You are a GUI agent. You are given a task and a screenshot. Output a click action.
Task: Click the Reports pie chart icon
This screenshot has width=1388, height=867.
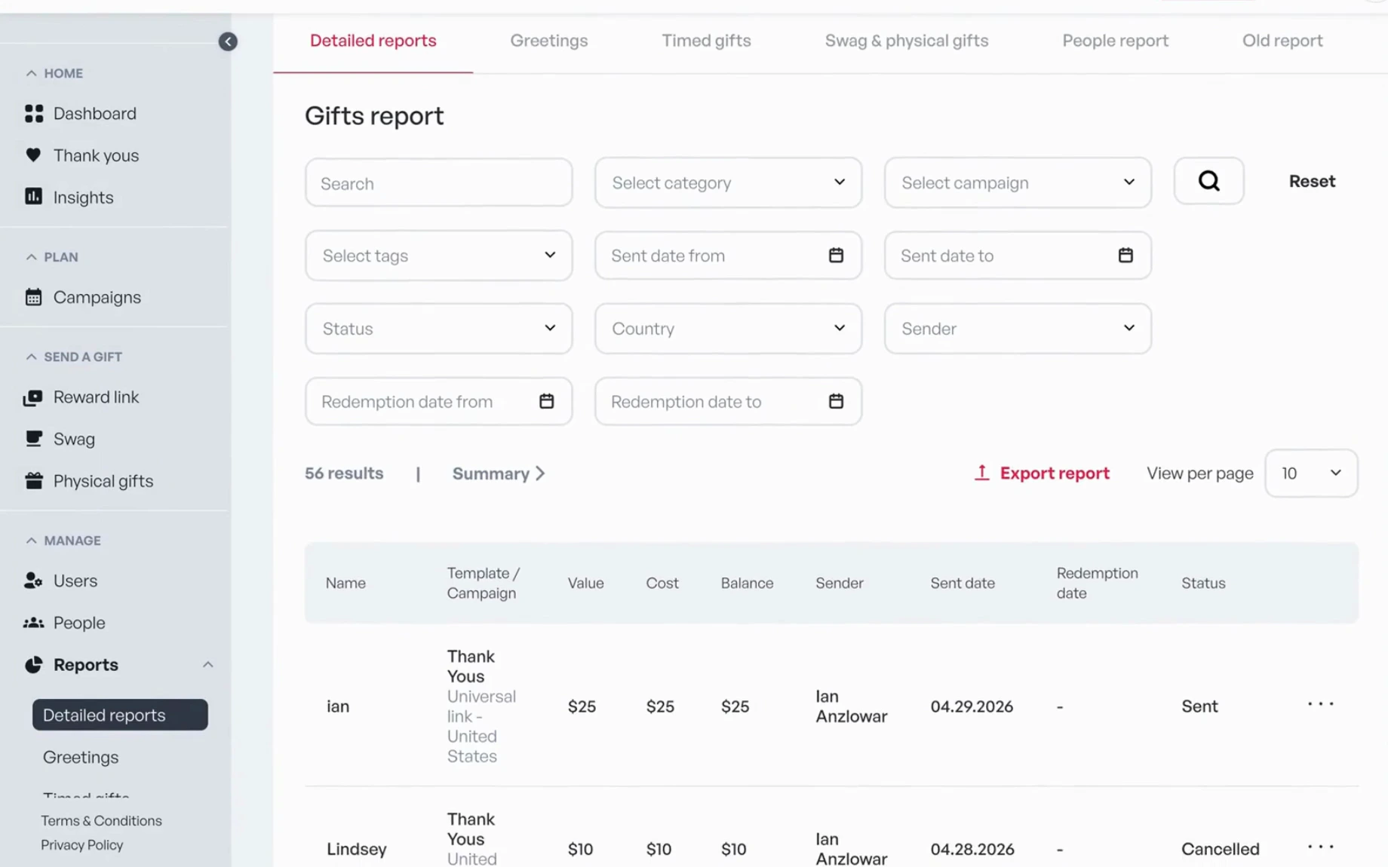(33, 664)
